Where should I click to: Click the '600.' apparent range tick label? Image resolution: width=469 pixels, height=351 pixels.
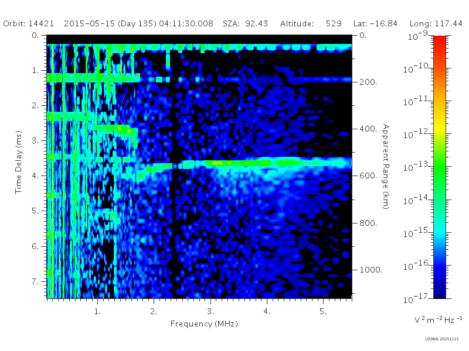point(368,176)
